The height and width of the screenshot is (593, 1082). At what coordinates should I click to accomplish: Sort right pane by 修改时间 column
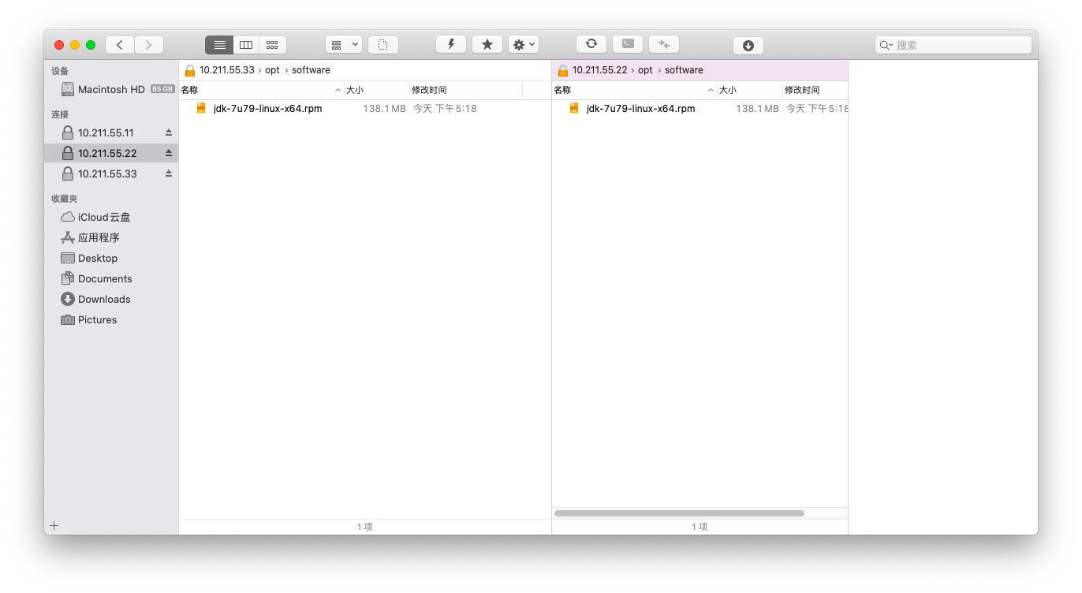pyautogui.click(x=815, y=90)
